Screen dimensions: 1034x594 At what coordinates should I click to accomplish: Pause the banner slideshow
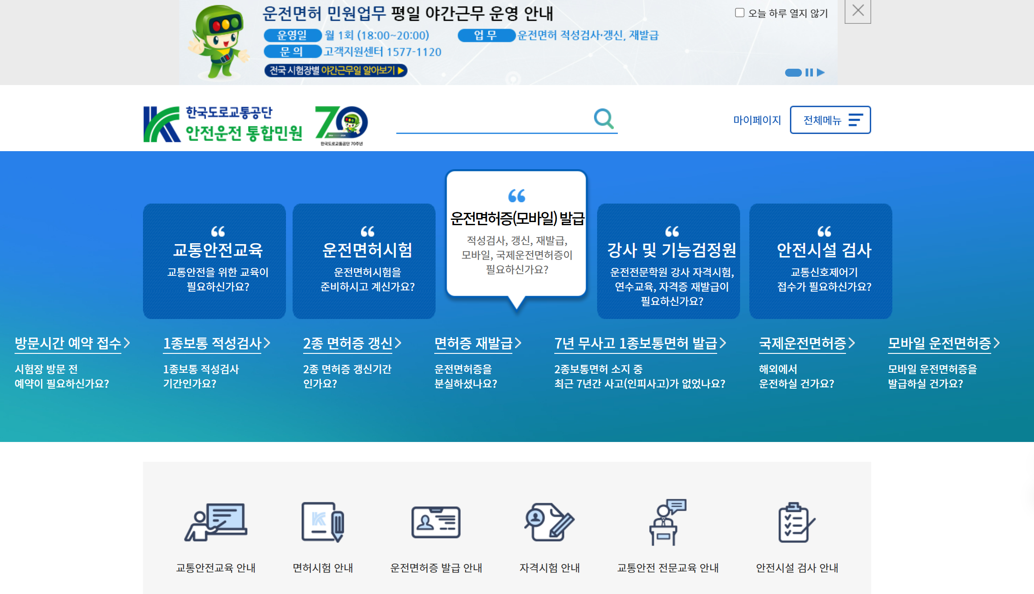pyautogui.click(x=809, y=72)
